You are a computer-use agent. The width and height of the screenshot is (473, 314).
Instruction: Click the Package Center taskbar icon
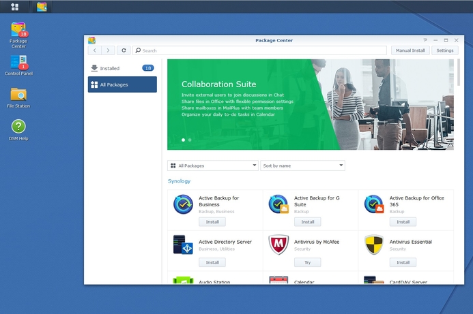point(42,7)
